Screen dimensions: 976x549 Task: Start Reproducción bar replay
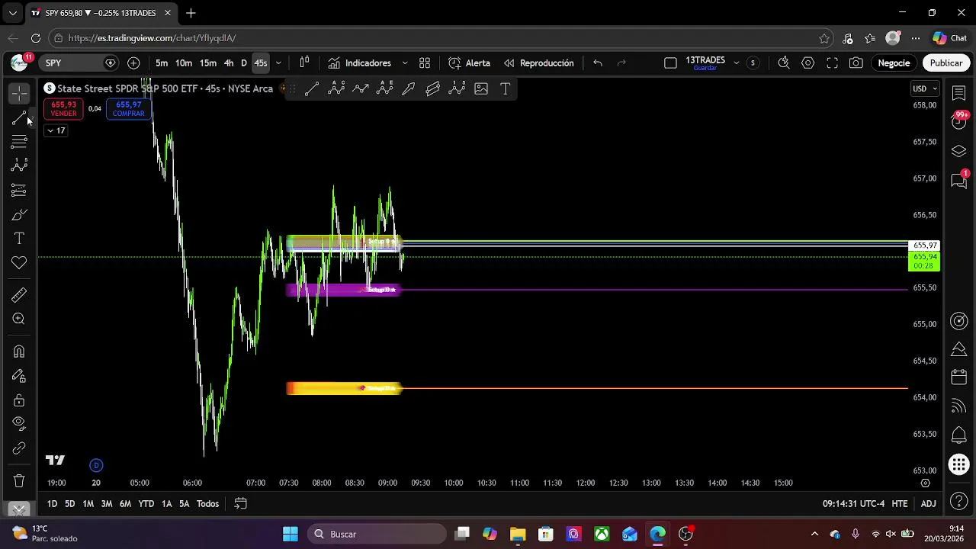coord(538,63)
